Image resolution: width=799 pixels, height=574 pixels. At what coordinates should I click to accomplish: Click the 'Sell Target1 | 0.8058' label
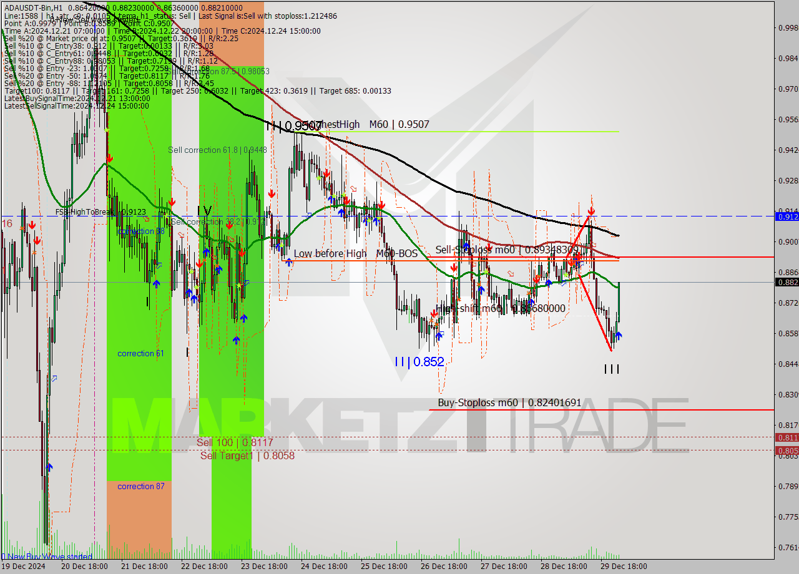tap(247, 456)
